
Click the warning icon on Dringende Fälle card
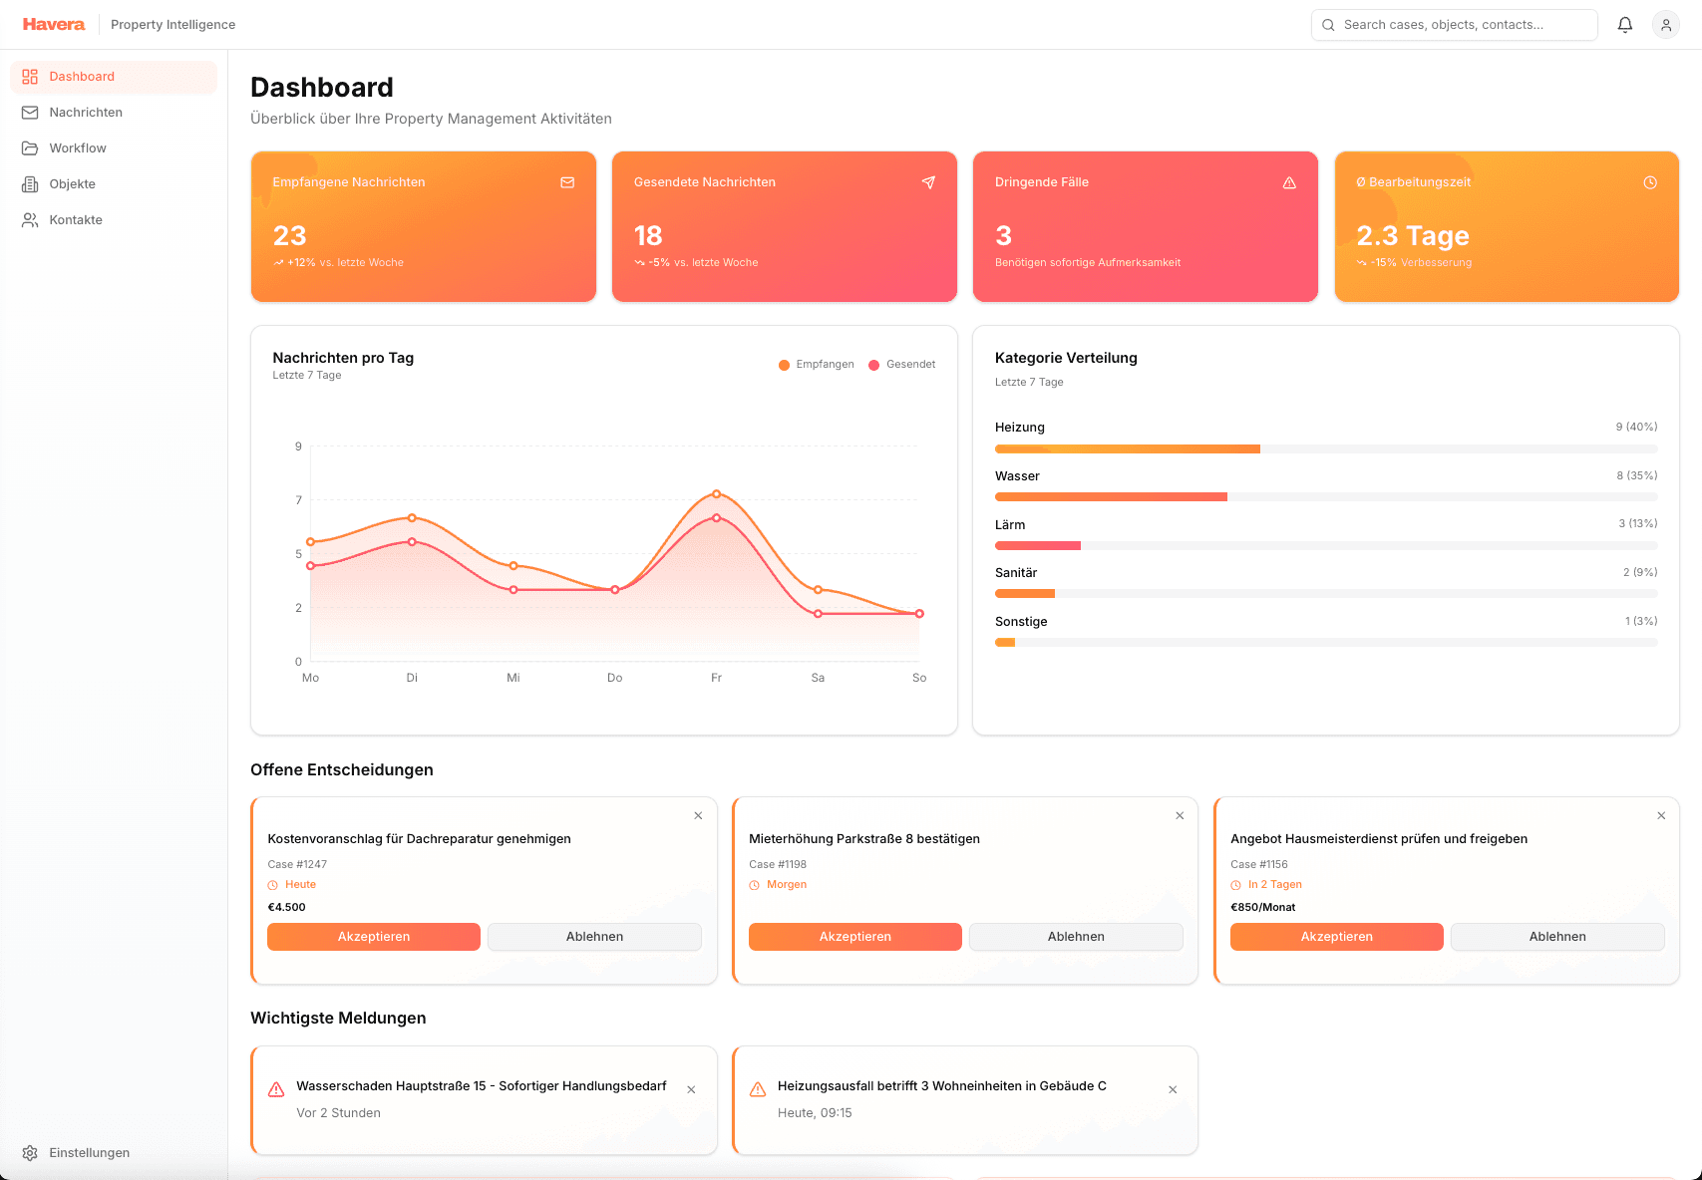click(x=1289, y=182)
